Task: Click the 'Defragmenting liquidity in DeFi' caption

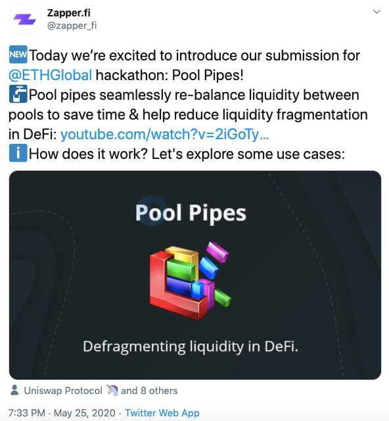Action: tap(191, 347)
